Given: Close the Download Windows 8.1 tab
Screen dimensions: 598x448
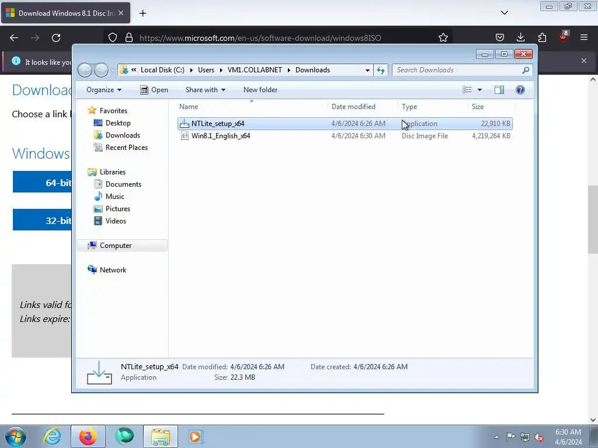Looking at the screenshot, I should coord(121,13).
